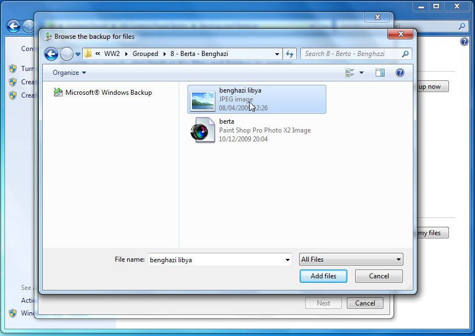Click the magnifier icon in the search box
475x336 pixels.
[405, 54]
